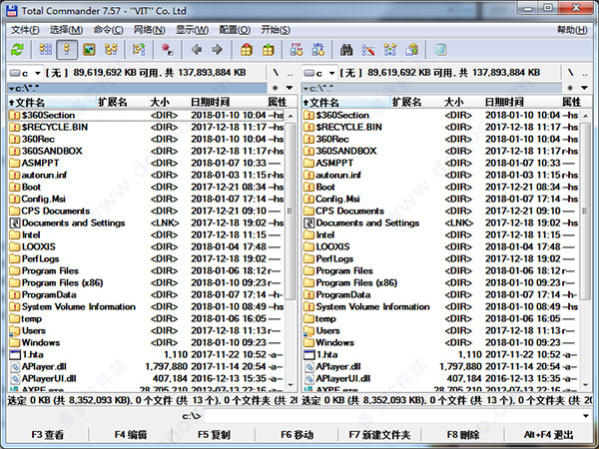Open the 文件(F) menu
The height and width of the screenshot is (449, 599).
click(x=25, y=30)
